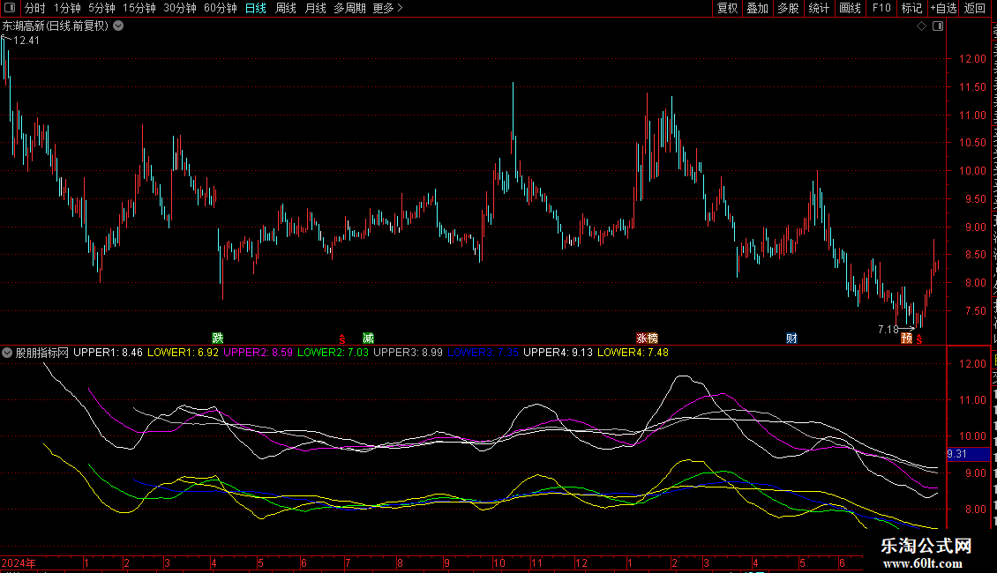Select the 15分钟 period tab

[139, 8]
